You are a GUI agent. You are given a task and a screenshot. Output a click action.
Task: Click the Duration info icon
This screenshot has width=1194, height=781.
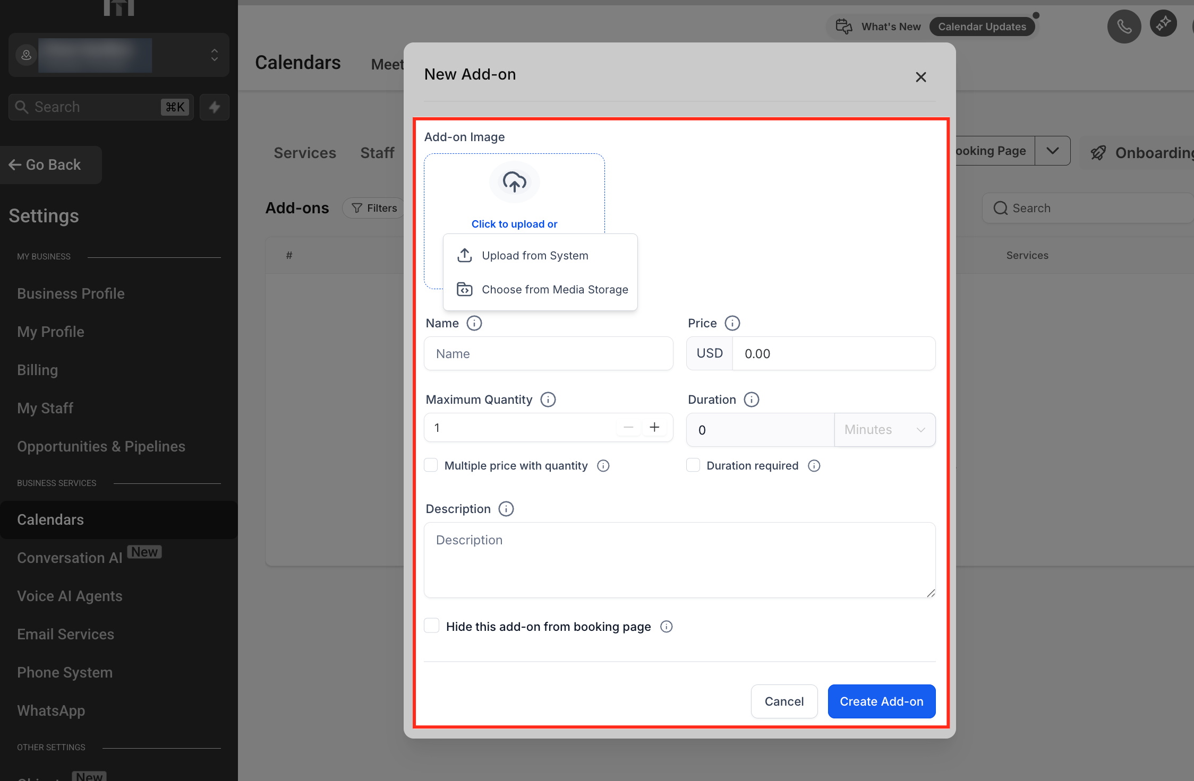(751, 400)
